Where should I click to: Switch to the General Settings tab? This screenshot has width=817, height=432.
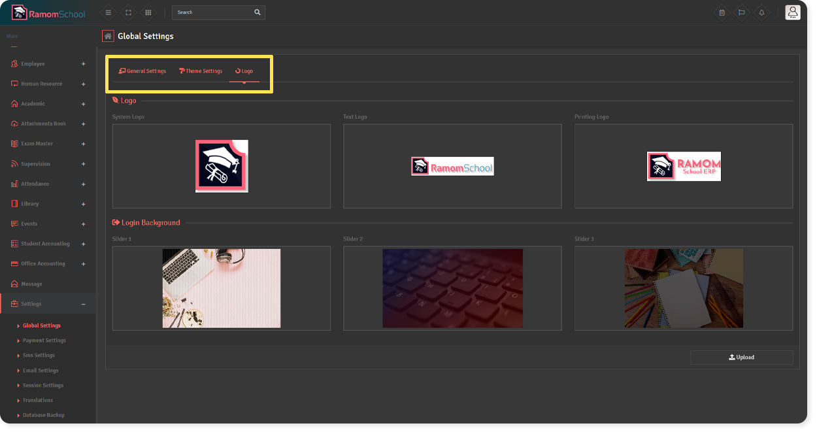coord(142,71)
